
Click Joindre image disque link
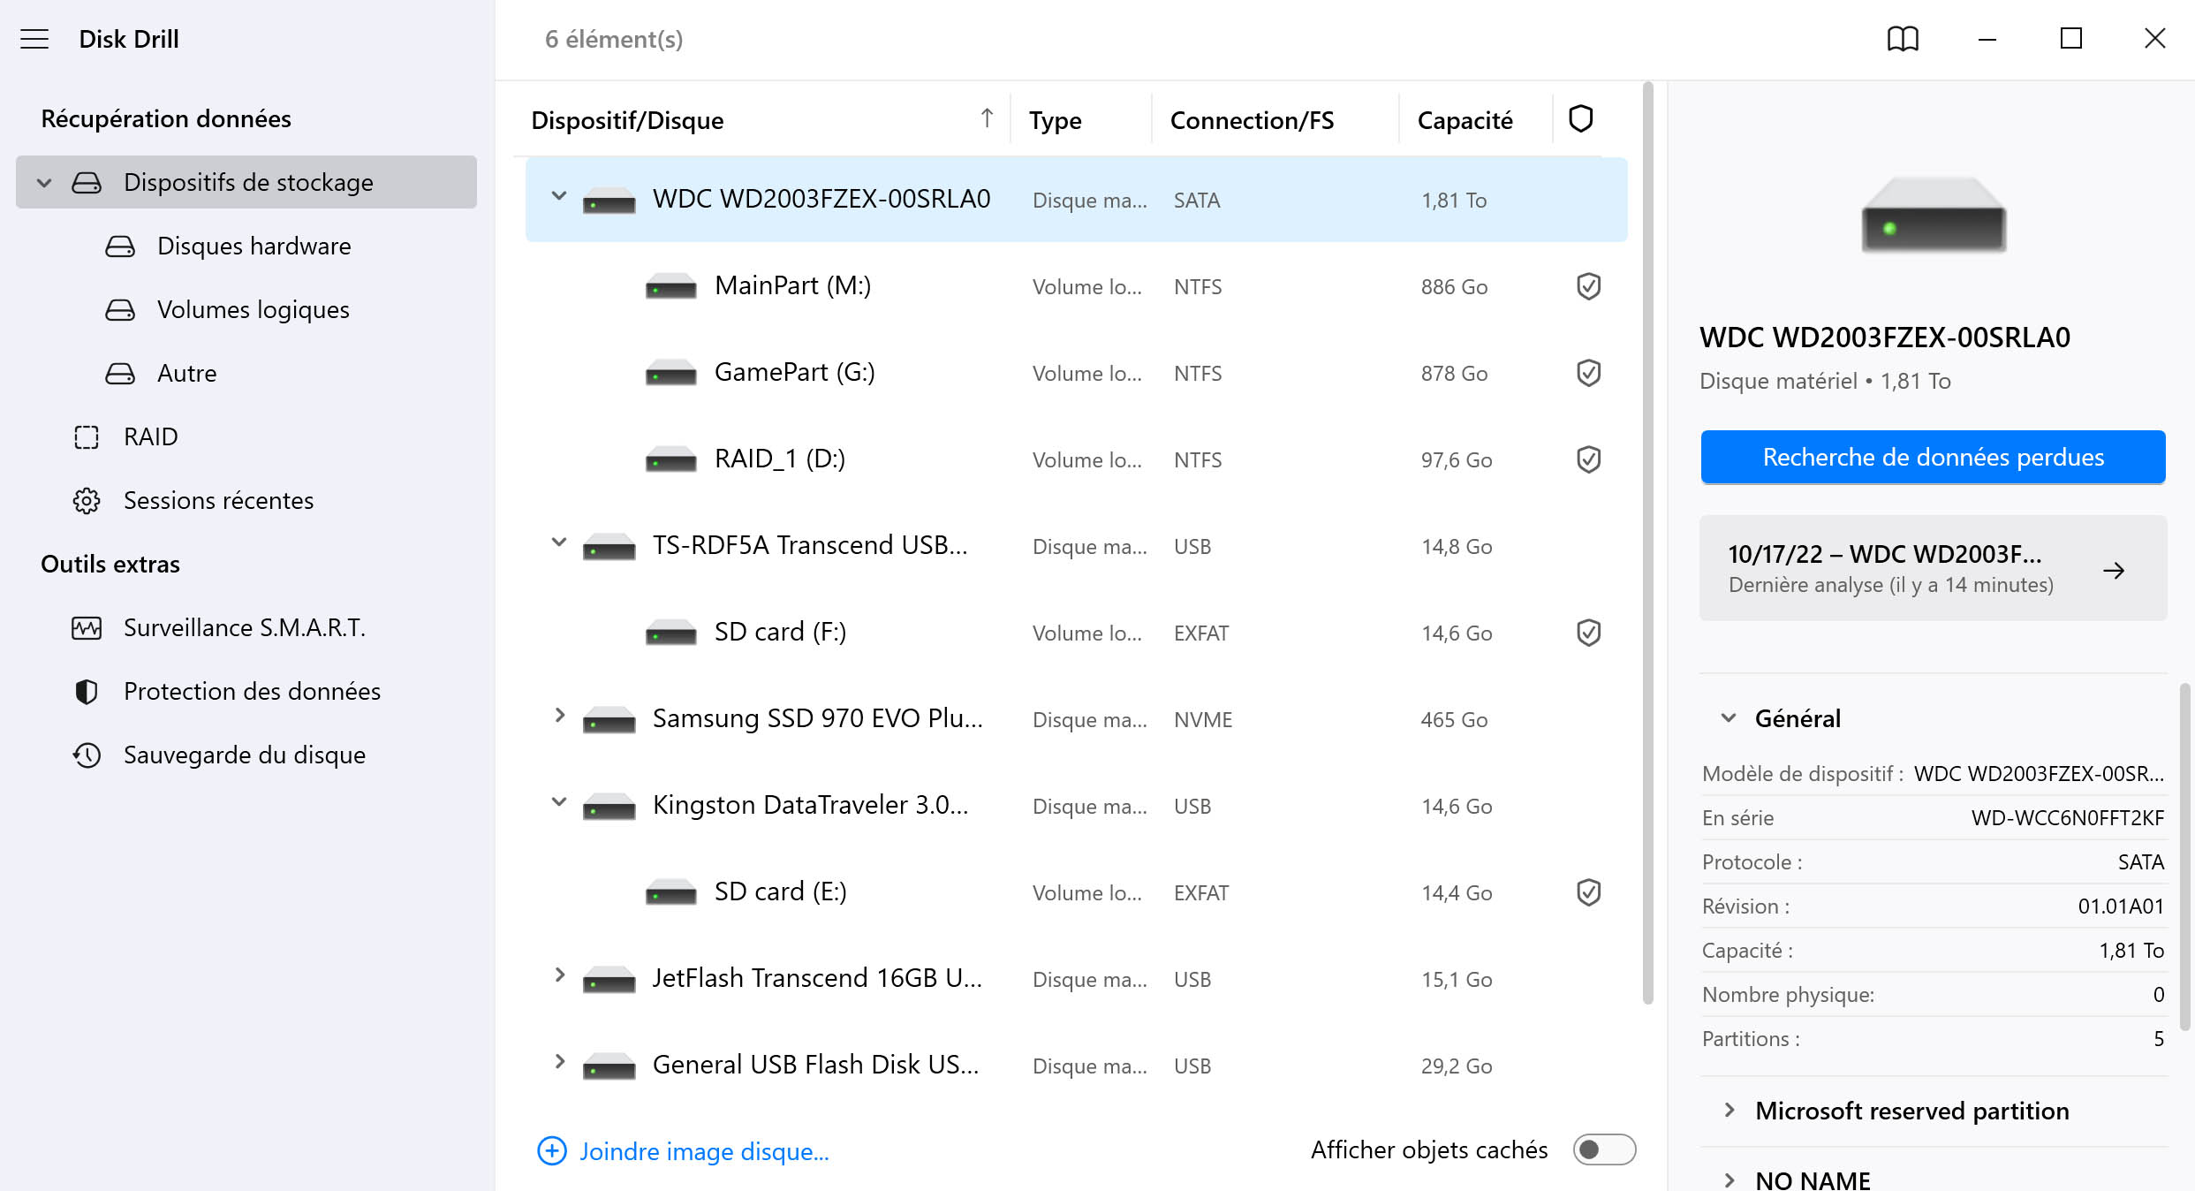coord(704,1151)
